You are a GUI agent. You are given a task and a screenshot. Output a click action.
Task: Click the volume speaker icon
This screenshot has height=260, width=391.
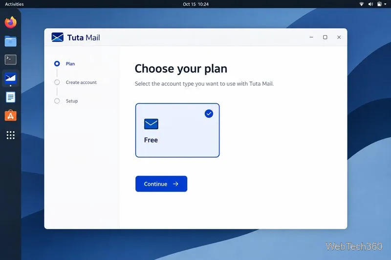370,4
